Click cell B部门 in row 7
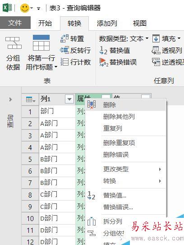 (57, 183)
